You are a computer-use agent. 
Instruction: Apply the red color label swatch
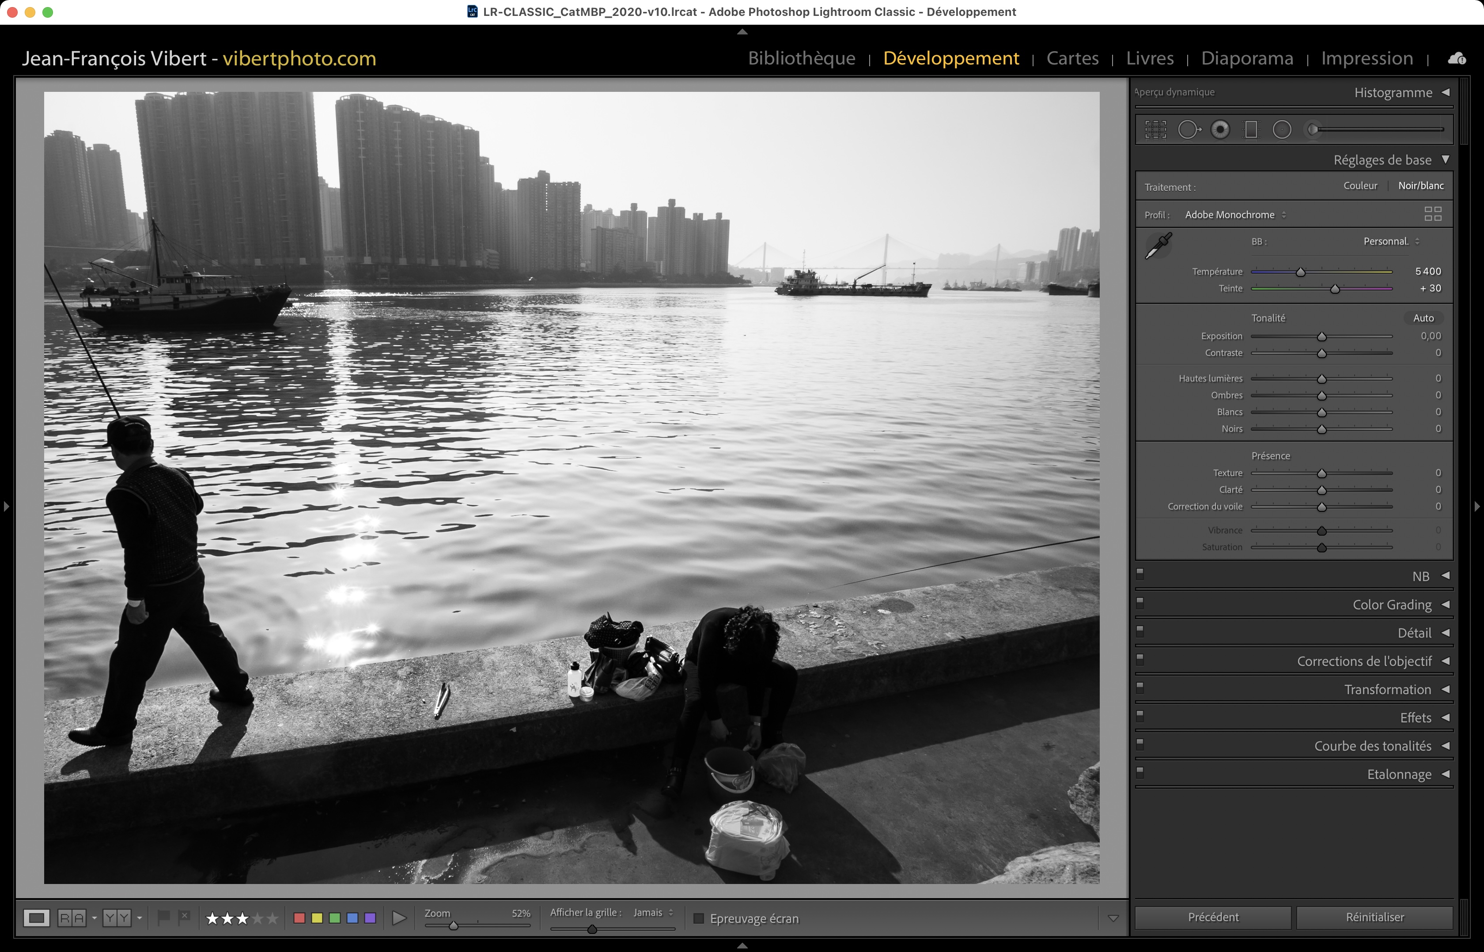pyautogui.click(x=299, y=918)
